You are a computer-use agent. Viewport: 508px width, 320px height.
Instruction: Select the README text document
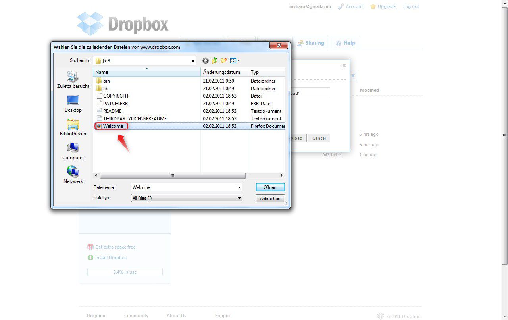tap(109, 111)
